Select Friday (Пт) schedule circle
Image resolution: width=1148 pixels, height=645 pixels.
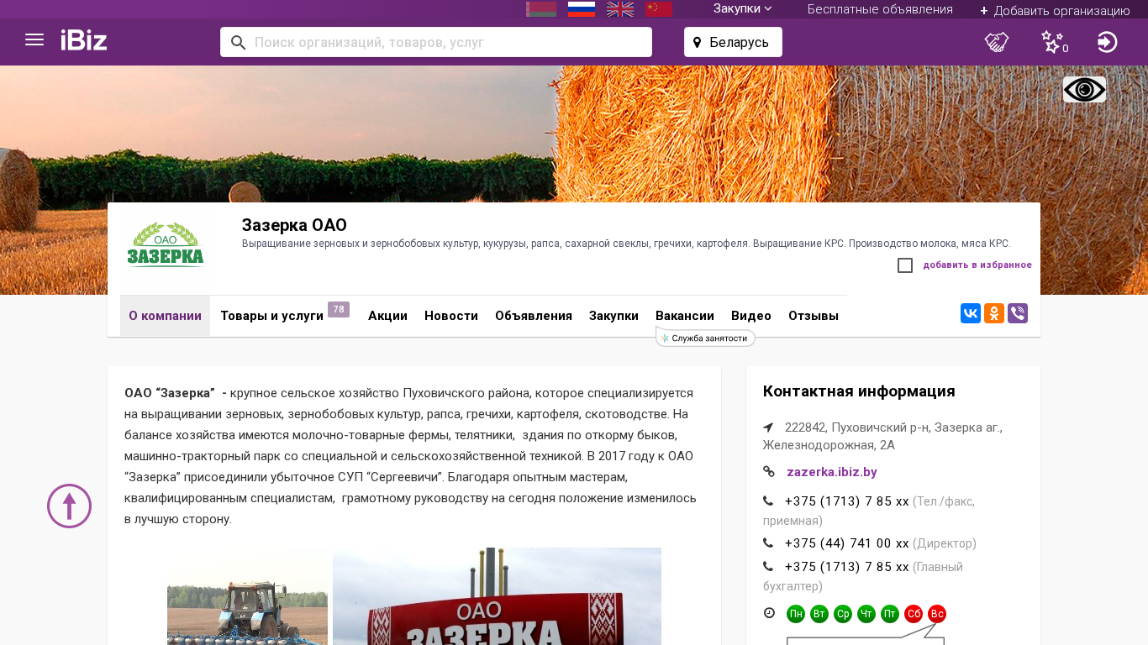[890, 614]
